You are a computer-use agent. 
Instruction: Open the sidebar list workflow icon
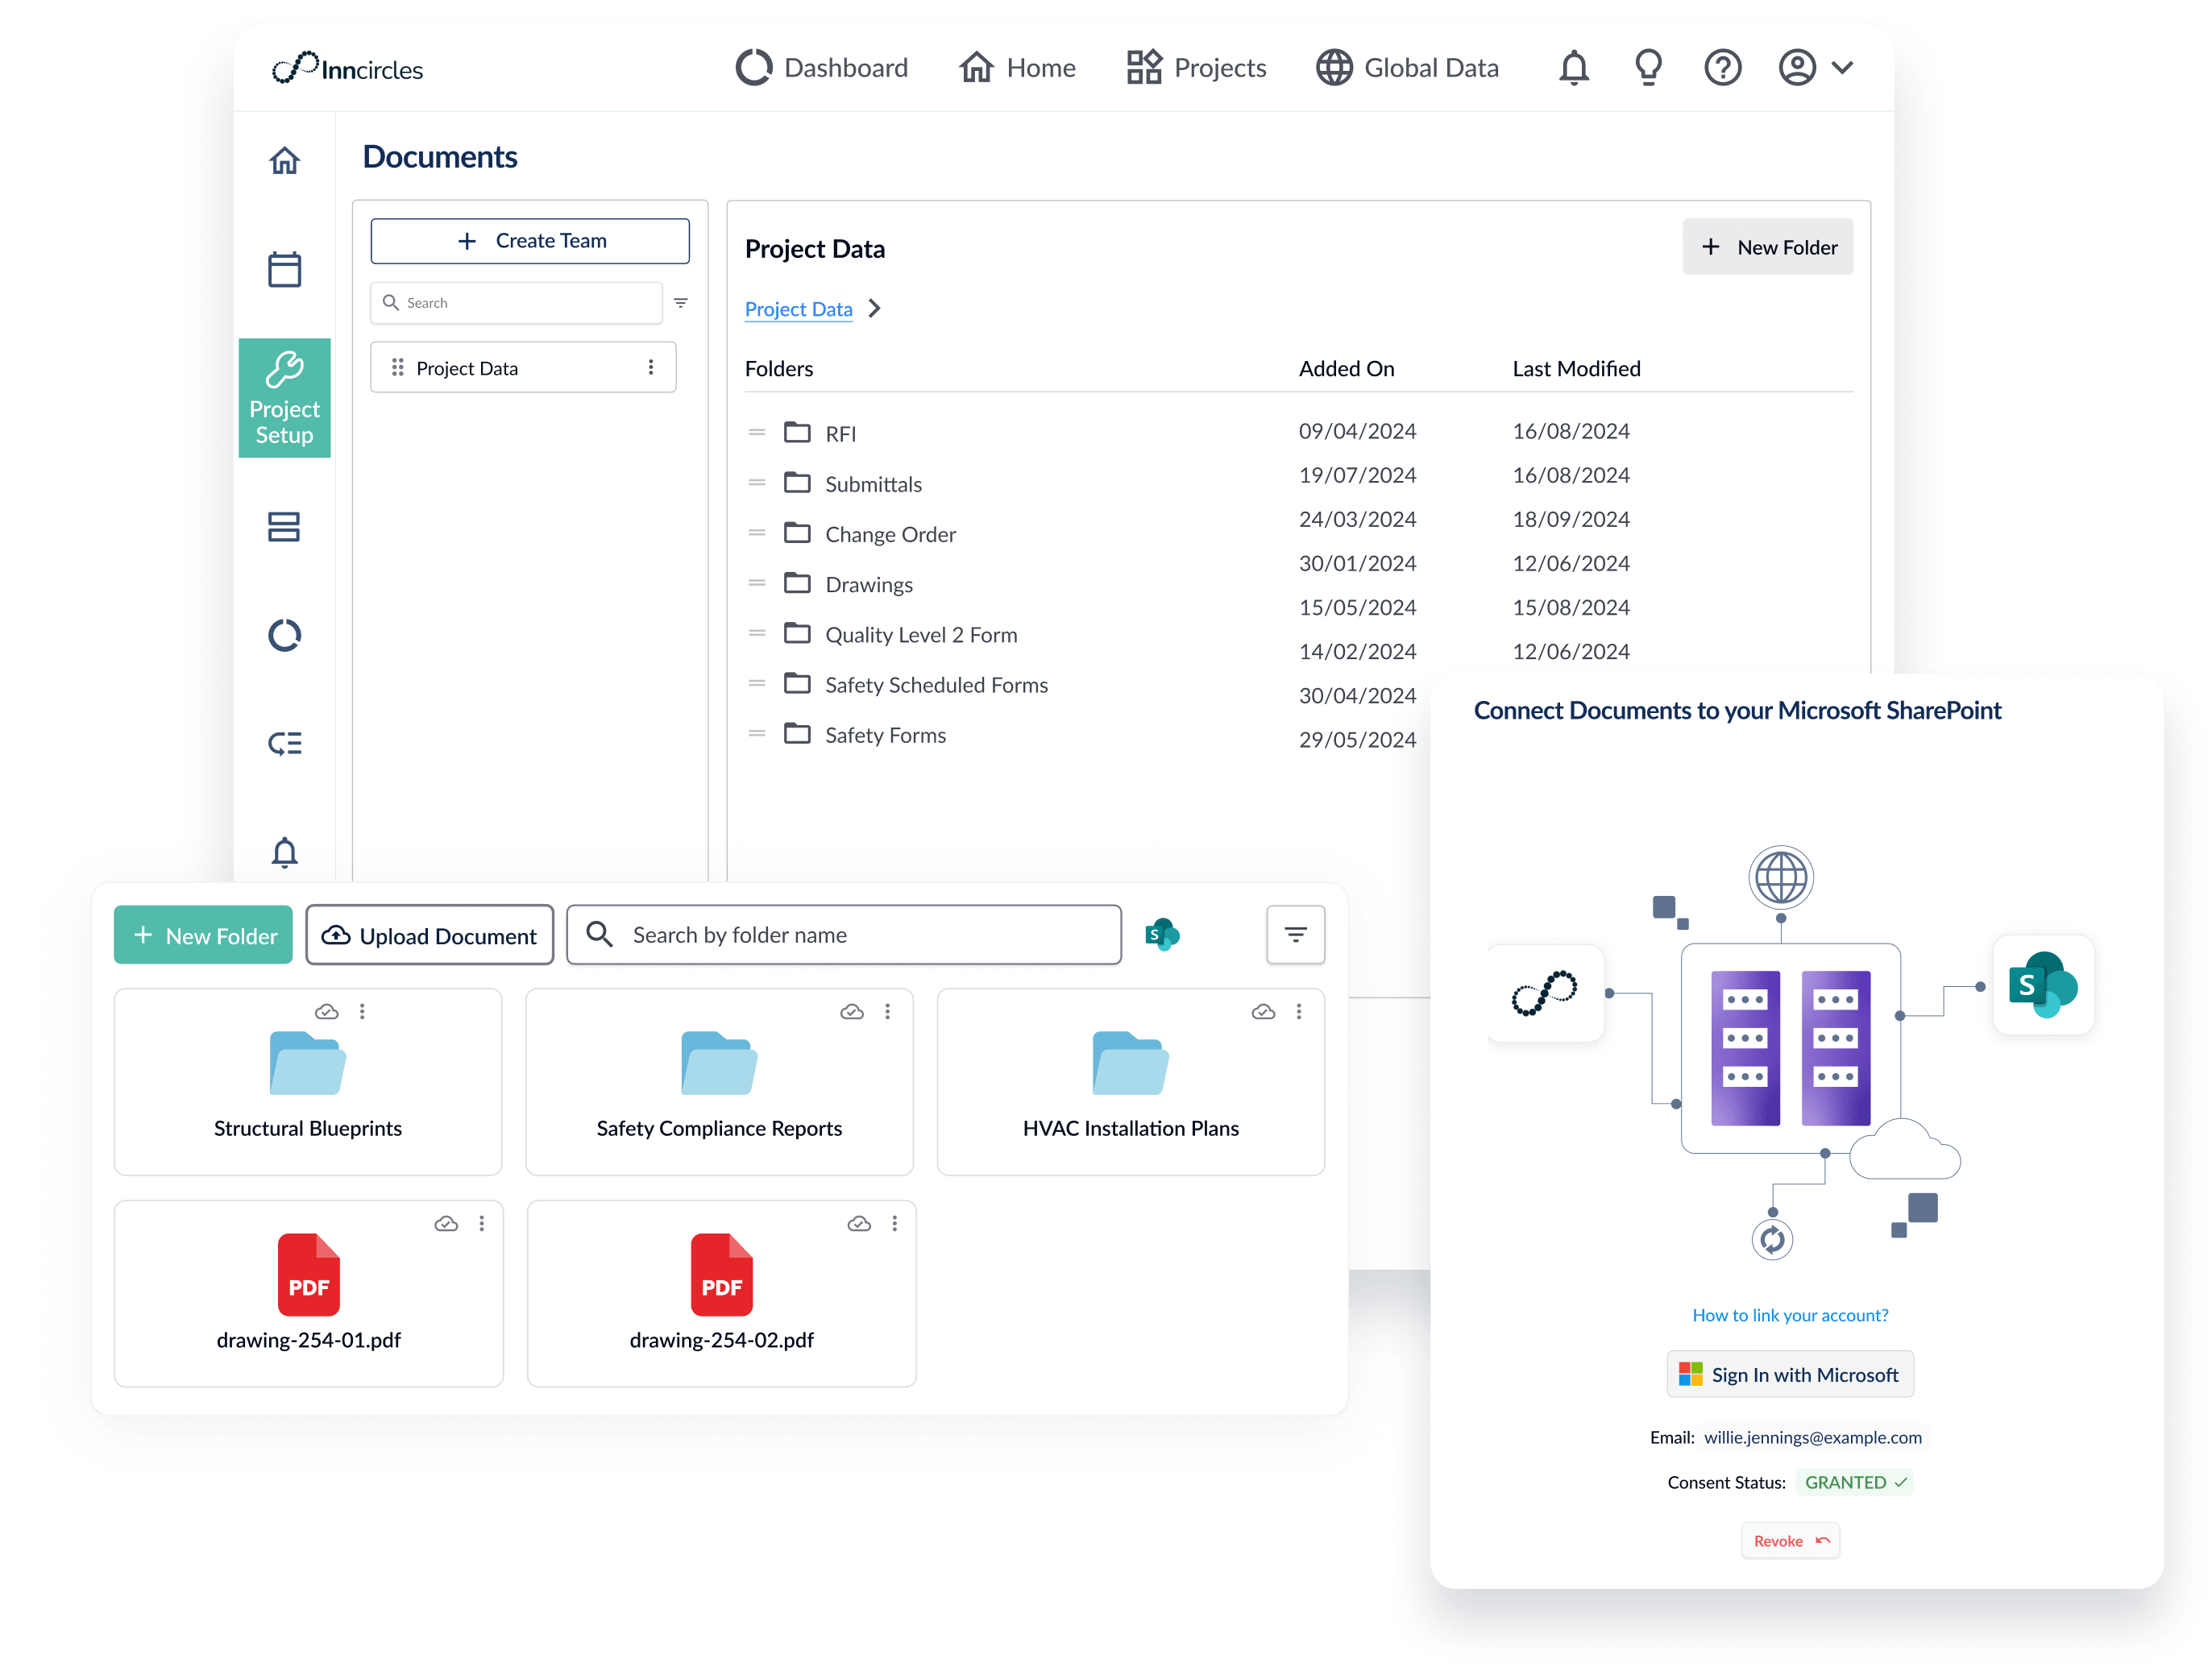pos(284,743)
